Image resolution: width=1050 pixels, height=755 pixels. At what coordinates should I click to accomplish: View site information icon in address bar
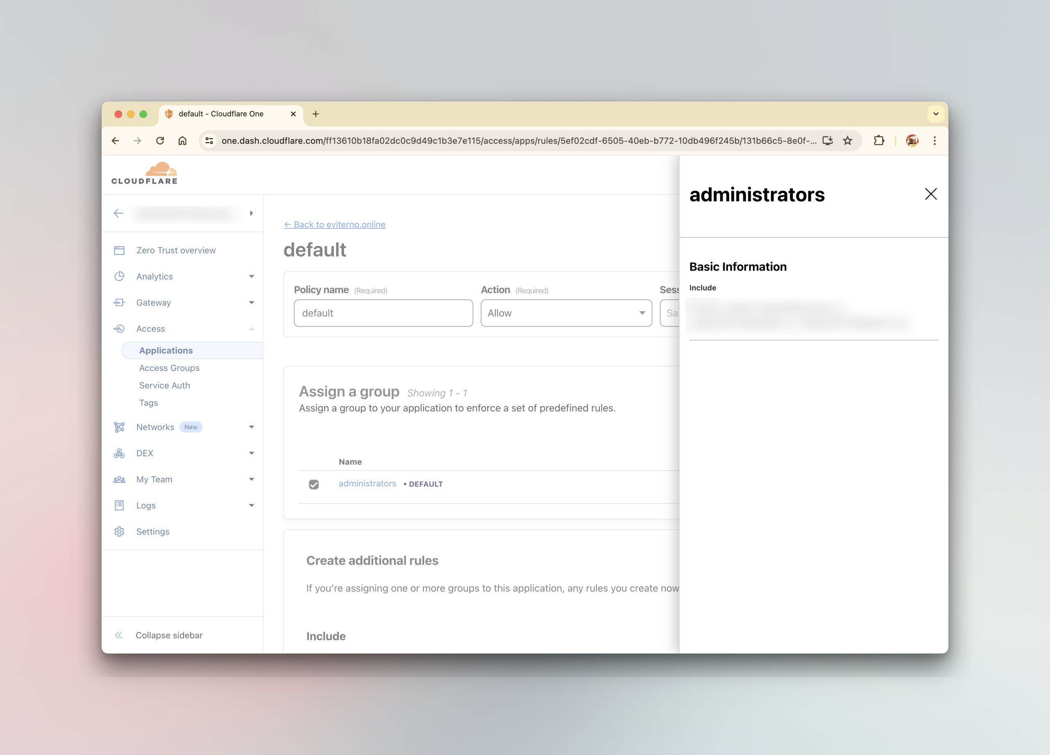pos(209,141)
